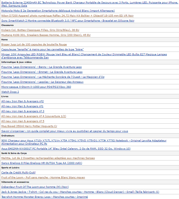The height and width of the screenshot is (199, 179).
Task: Open All-new Iron Man & Avengers nº2 link
Action: click(x=22, y=101)
